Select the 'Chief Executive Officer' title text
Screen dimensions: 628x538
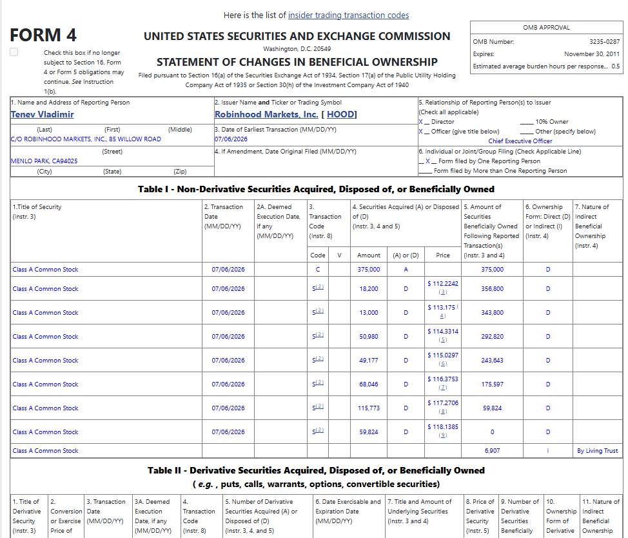(x=520, y=141)
